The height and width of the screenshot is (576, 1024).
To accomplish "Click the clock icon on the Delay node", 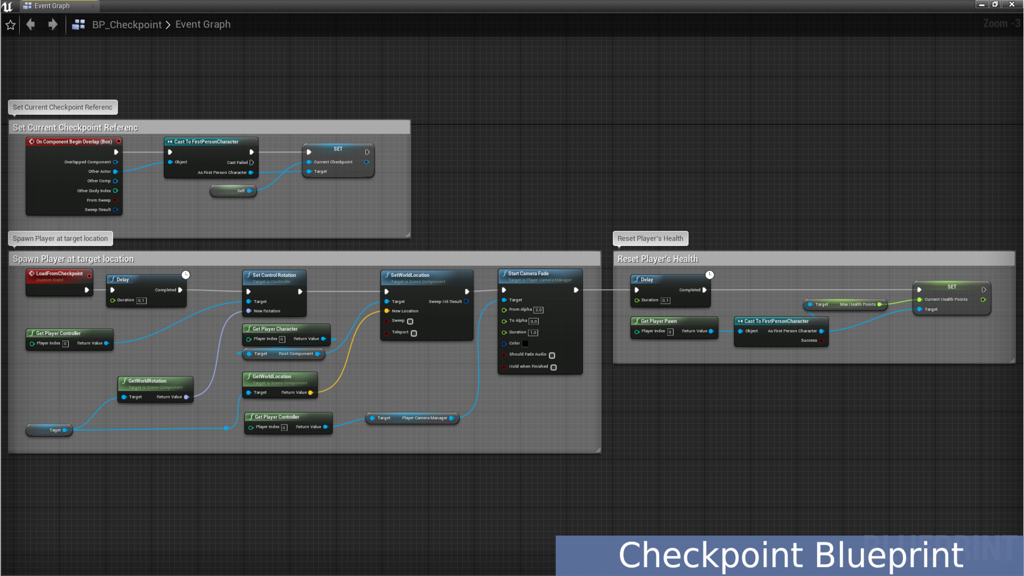I will point(186,274).
